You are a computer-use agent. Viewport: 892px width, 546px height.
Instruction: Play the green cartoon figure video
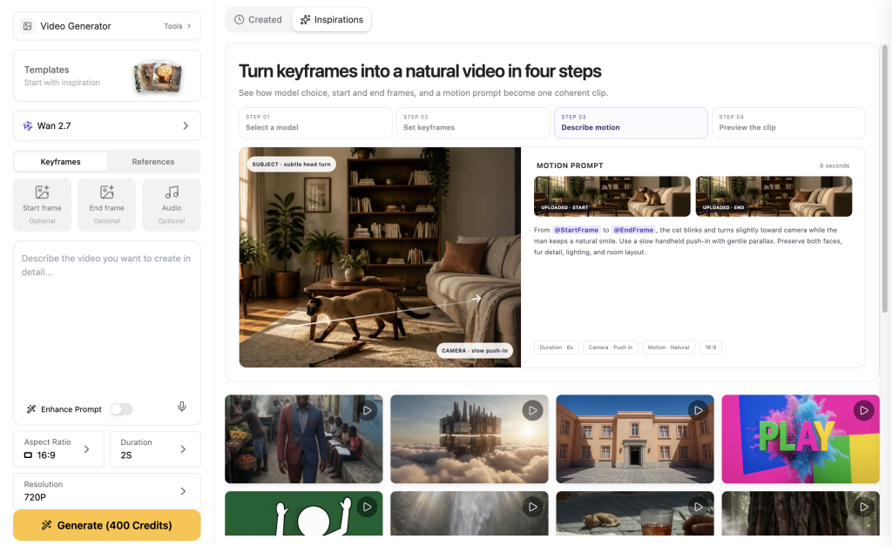point(367,506)
